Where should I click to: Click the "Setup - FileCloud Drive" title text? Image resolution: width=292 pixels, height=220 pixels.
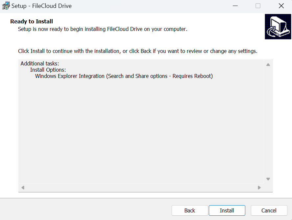tap(41, 6)
